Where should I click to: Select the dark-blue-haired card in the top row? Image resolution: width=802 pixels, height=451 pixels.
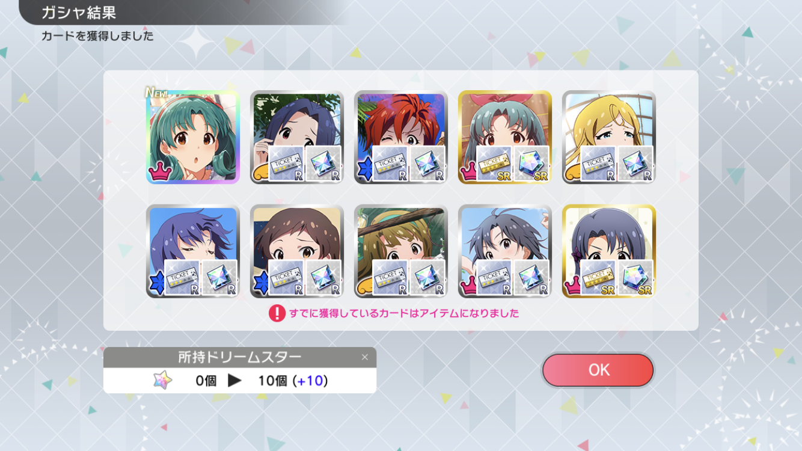297,137
